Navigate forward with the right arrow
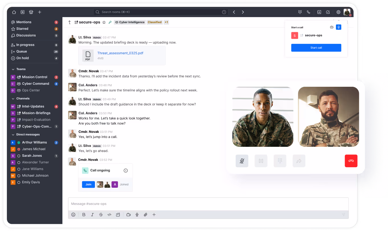 (x=243, y=12)
